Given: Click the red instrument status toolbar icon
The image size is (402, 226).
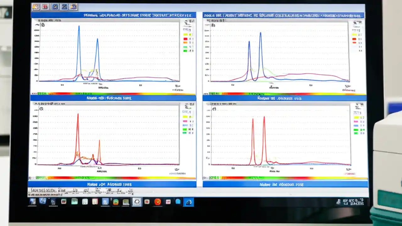Looking at the screenshot, I should coord(45,7).
